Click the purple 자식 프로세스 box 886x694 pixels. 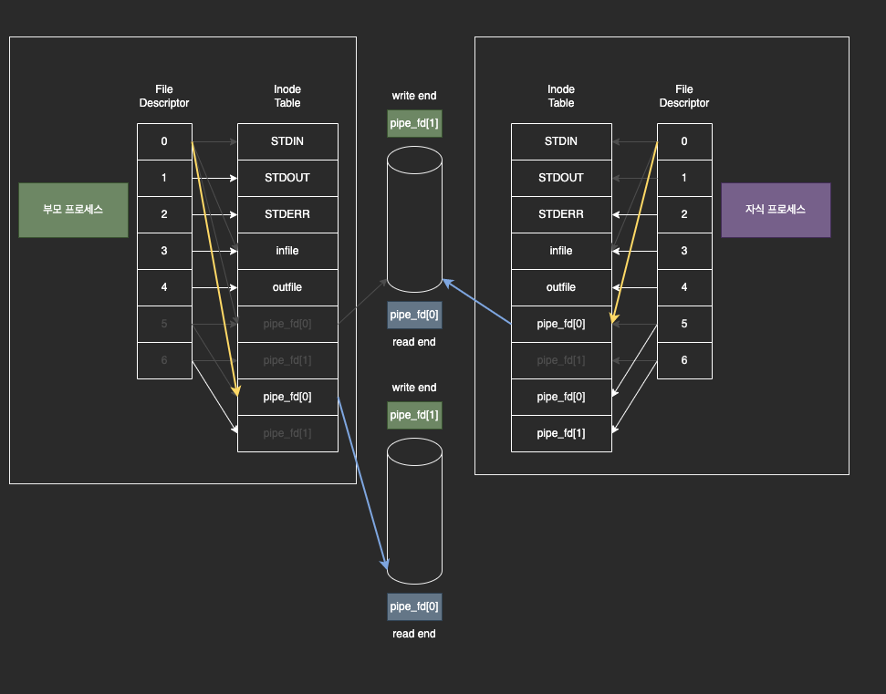(x=776, y=210)
